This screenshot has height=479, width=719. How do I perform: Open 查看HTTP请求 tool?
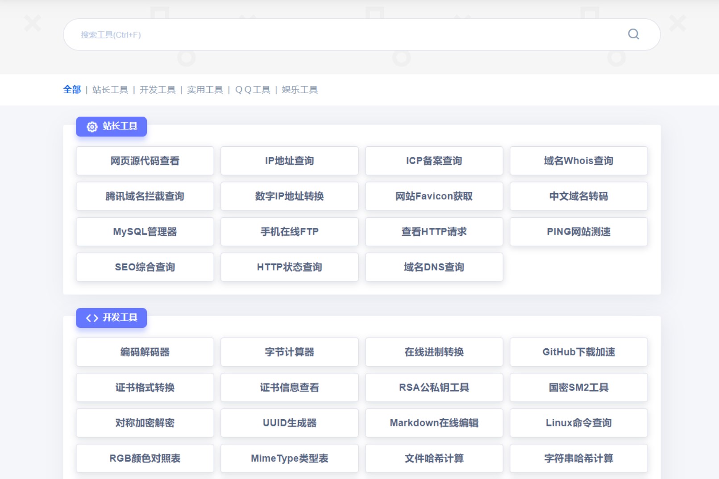[x=434, y=232]
